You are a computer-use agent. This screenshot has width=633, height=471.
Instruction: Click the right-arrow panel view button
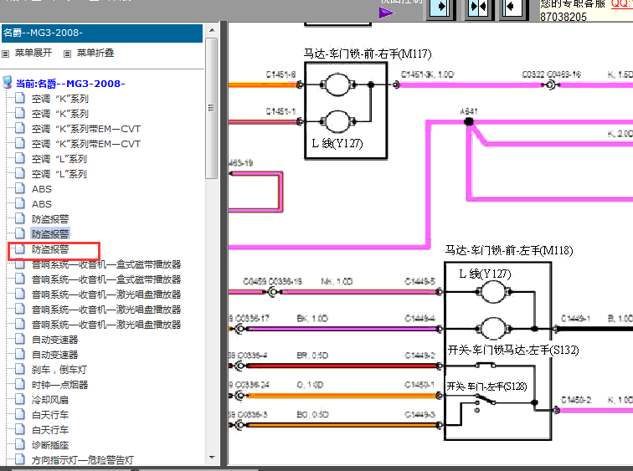441,8
